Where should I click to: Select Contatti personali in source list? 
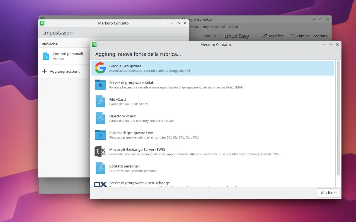[213, 168]
